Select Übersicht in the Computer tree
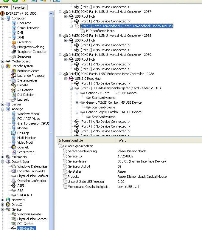 (24, 23)
